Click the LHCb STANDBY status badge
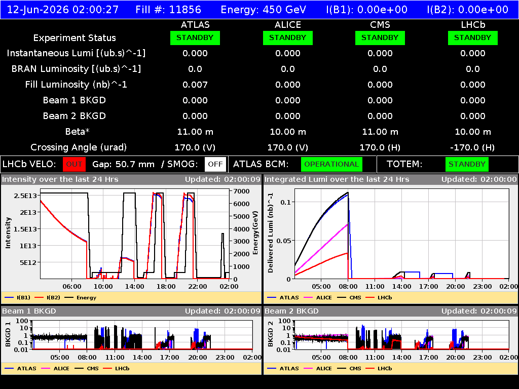 pos(473,37)
